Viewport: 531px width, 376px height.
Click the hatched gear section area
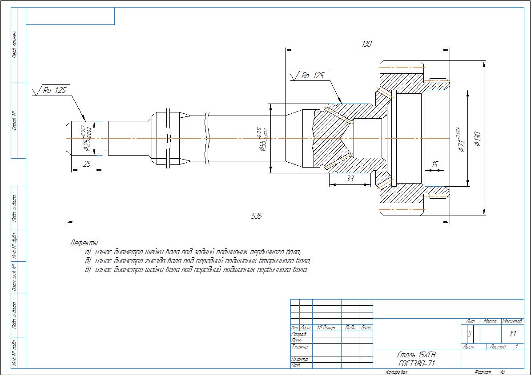point(401,84)
